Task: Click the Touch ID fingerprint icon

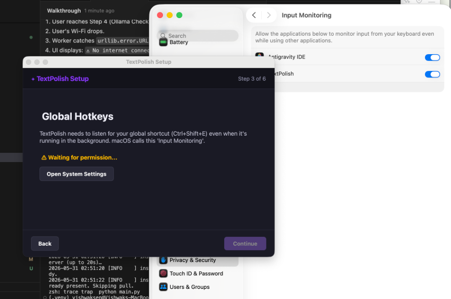Action: [x=163, y=273]
